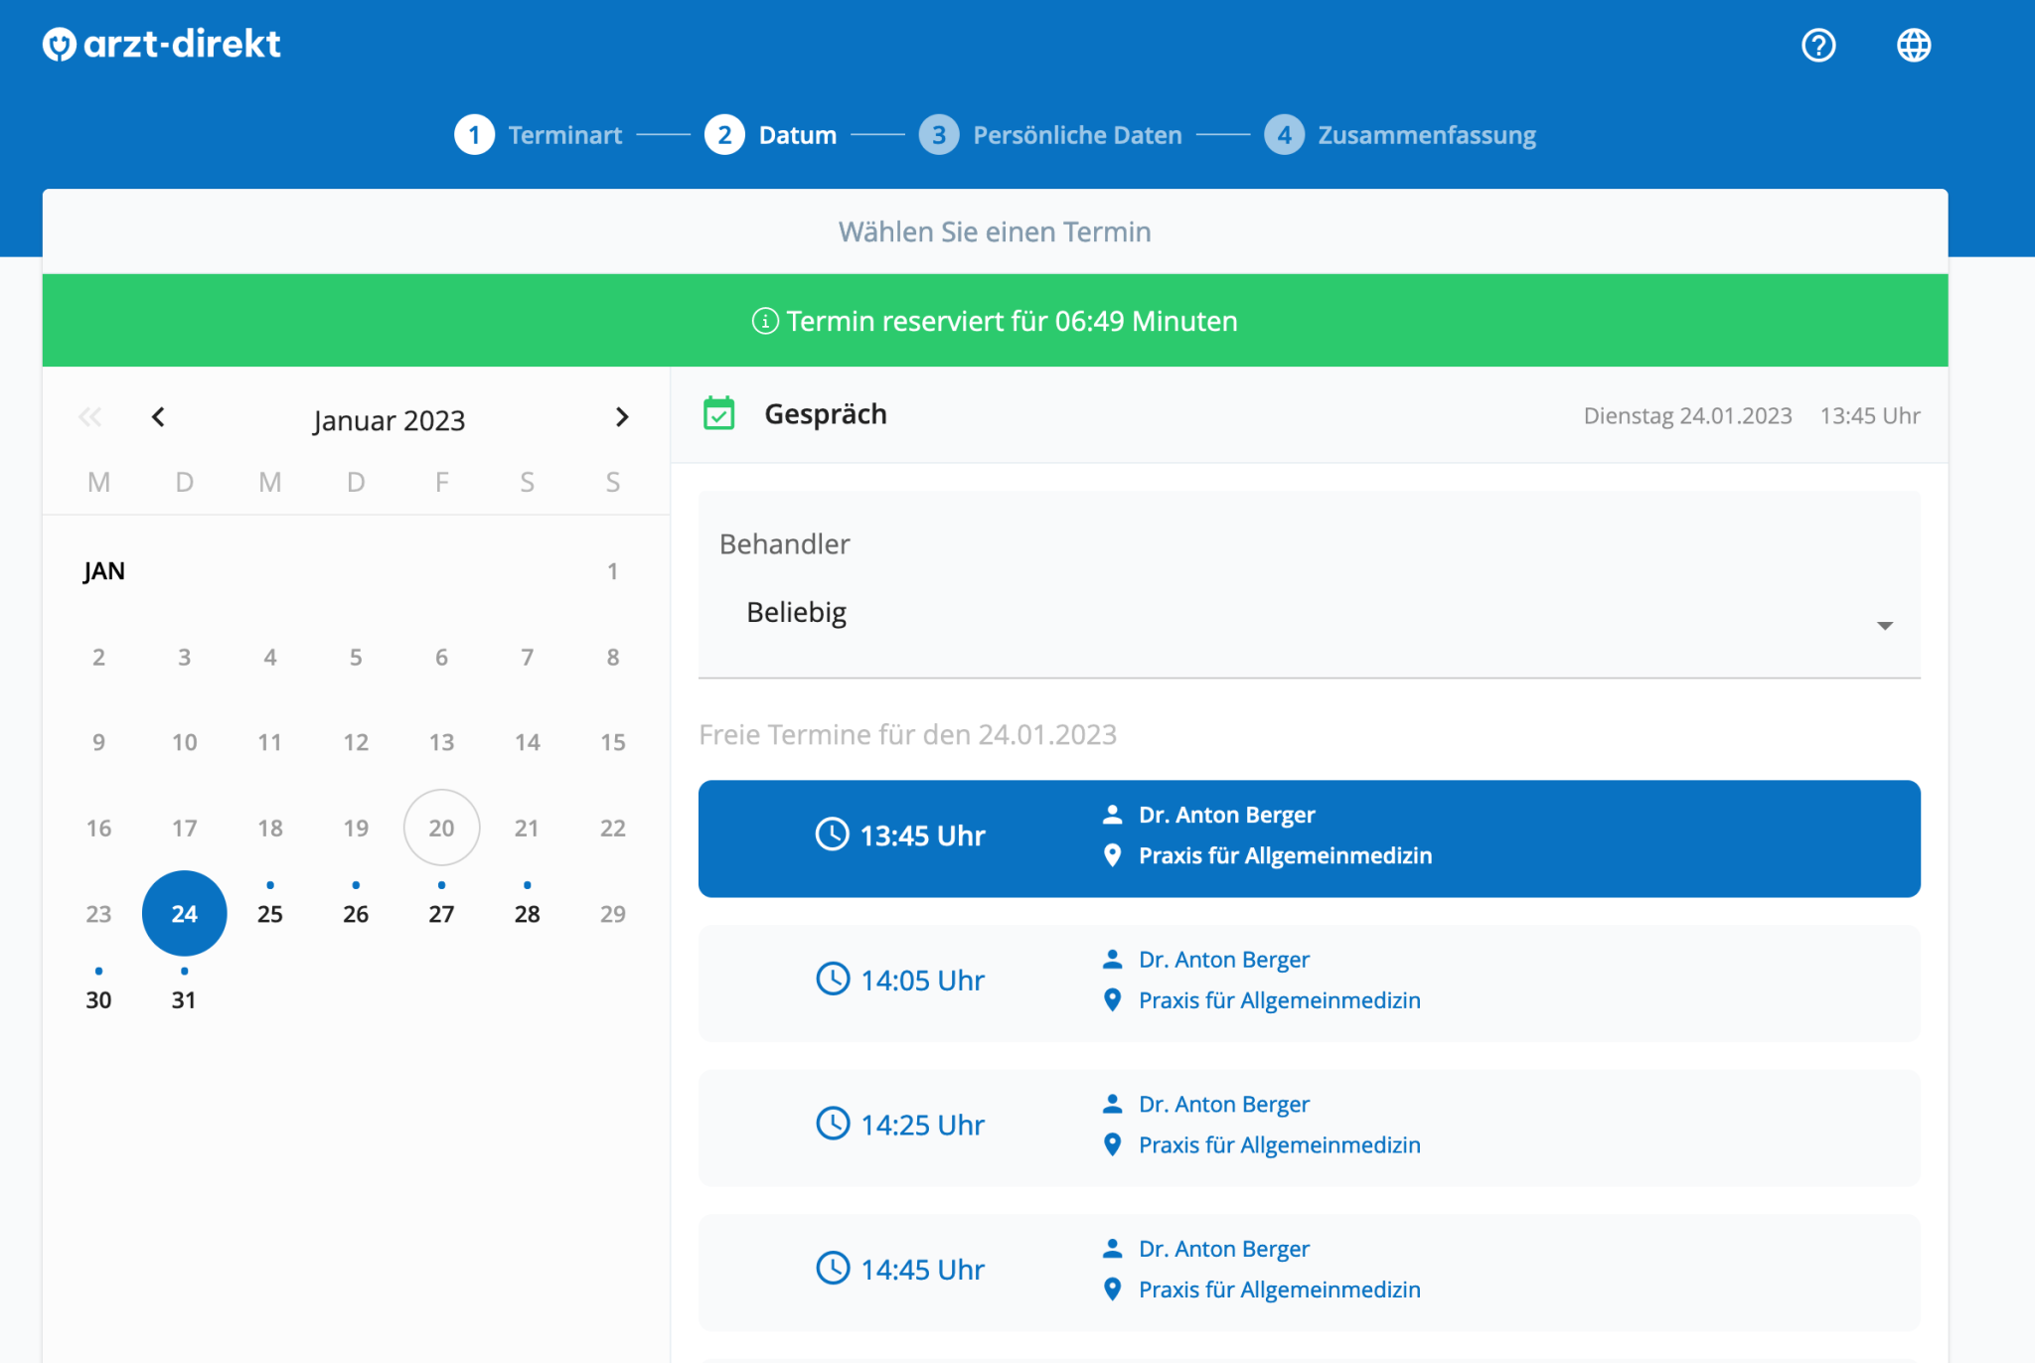Screen dimensions: 2035x1363
Task: Click the arzt-direkt logo
Action: [x=162, y=44]
